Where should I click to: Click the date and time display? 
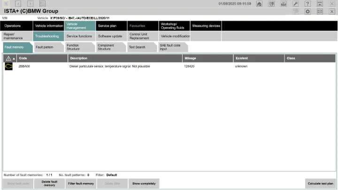coord(235,4)
